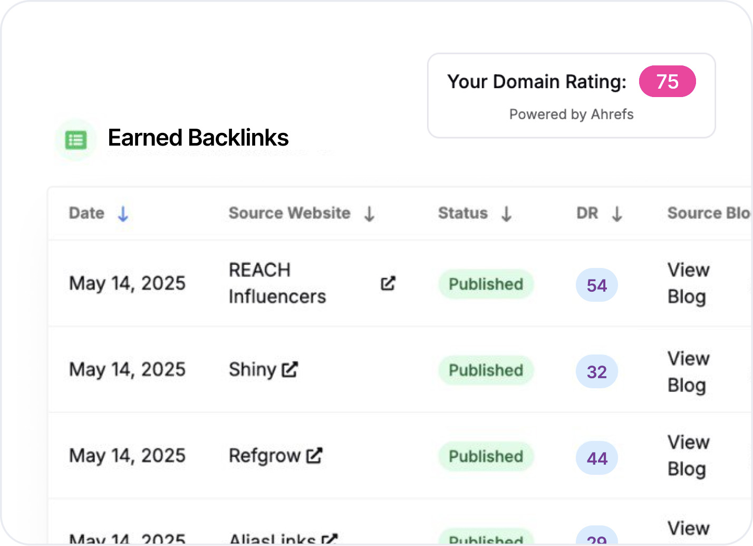Sort by Source Website using its arrow
The width and height of the screenshot is (753, 546).
[369, 214]
